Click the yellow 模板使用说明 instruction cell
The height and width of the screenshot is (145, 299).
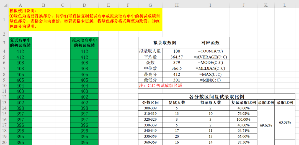click(86, 19)
